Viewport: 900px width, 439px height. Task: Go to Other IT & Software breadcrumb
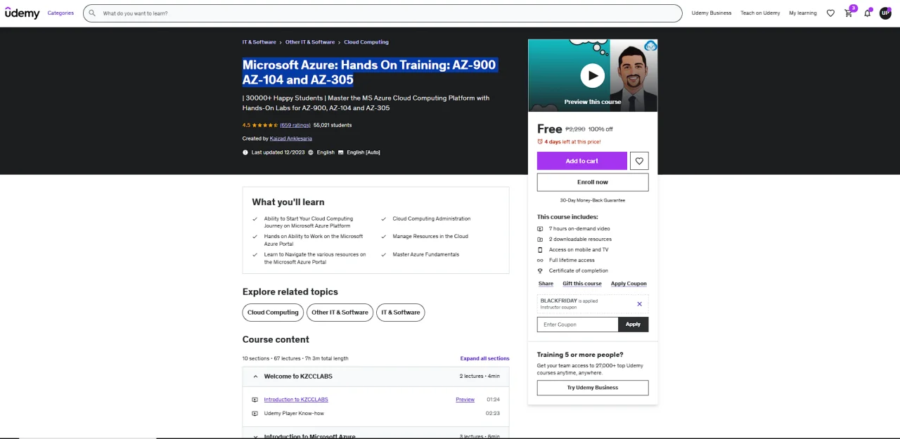coord(310,42)
